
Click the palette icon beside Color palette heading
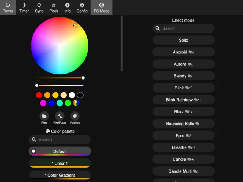47,131
